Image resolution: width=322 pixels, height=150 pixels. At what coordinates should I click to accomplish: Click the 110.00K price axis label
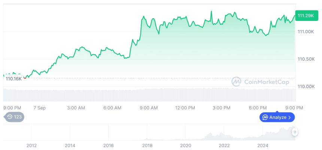(306, 86)
